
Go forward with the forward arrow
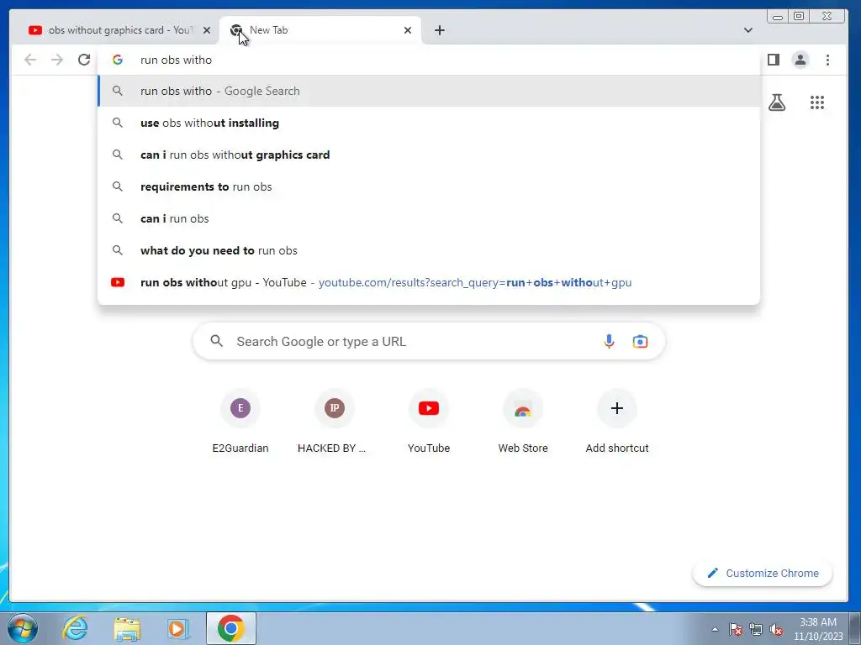tap(57, 60)
